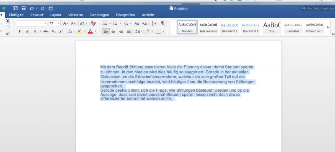
Task: Toggle underline formatting (U button)
Action: [x=35, y=31]
